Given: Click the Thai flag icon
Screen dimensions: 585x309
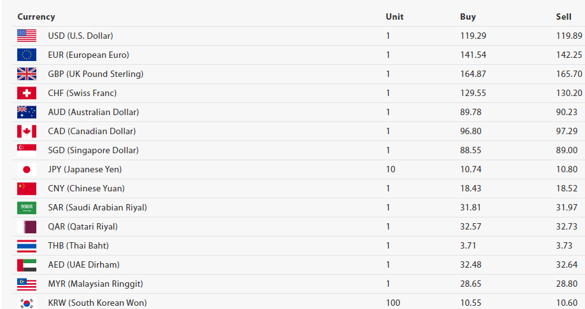Looking at the screenshot, I should point(27,245).
